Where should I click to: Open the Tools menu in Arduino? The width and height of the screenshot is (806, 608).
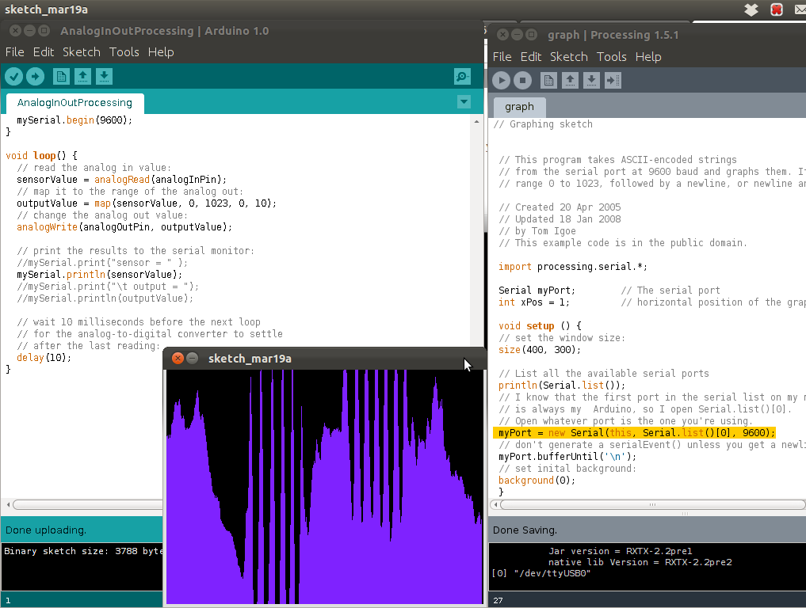(124, 52)
